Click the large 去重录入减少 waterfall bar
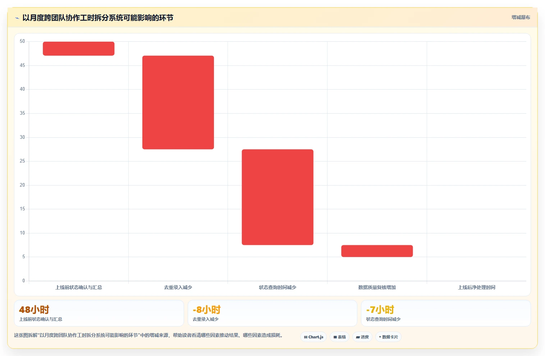The width and height of the screenshot is (545, 356). click(178, 102)
